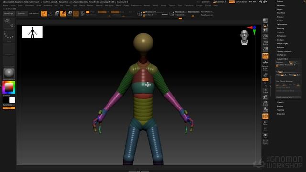Click the Home Page button
This screenshot has height=172, width=306.
(x=9, y=14)
